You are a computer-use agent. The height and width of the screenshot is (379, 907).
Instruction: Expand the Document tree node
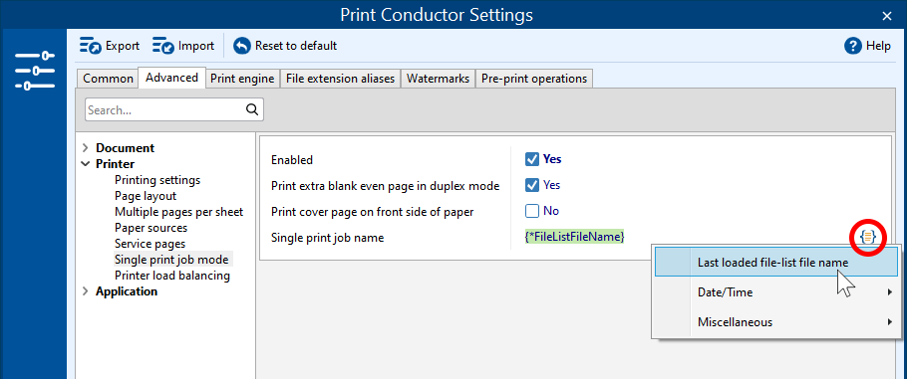tap(86, 148)
